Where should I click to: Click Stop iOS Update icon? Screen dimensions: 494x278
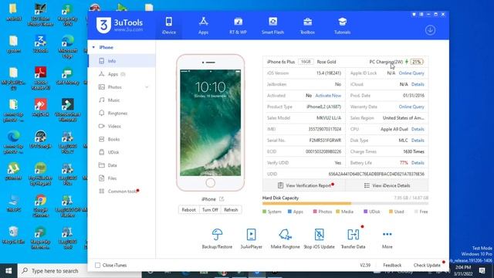click(x=319, y=235)
